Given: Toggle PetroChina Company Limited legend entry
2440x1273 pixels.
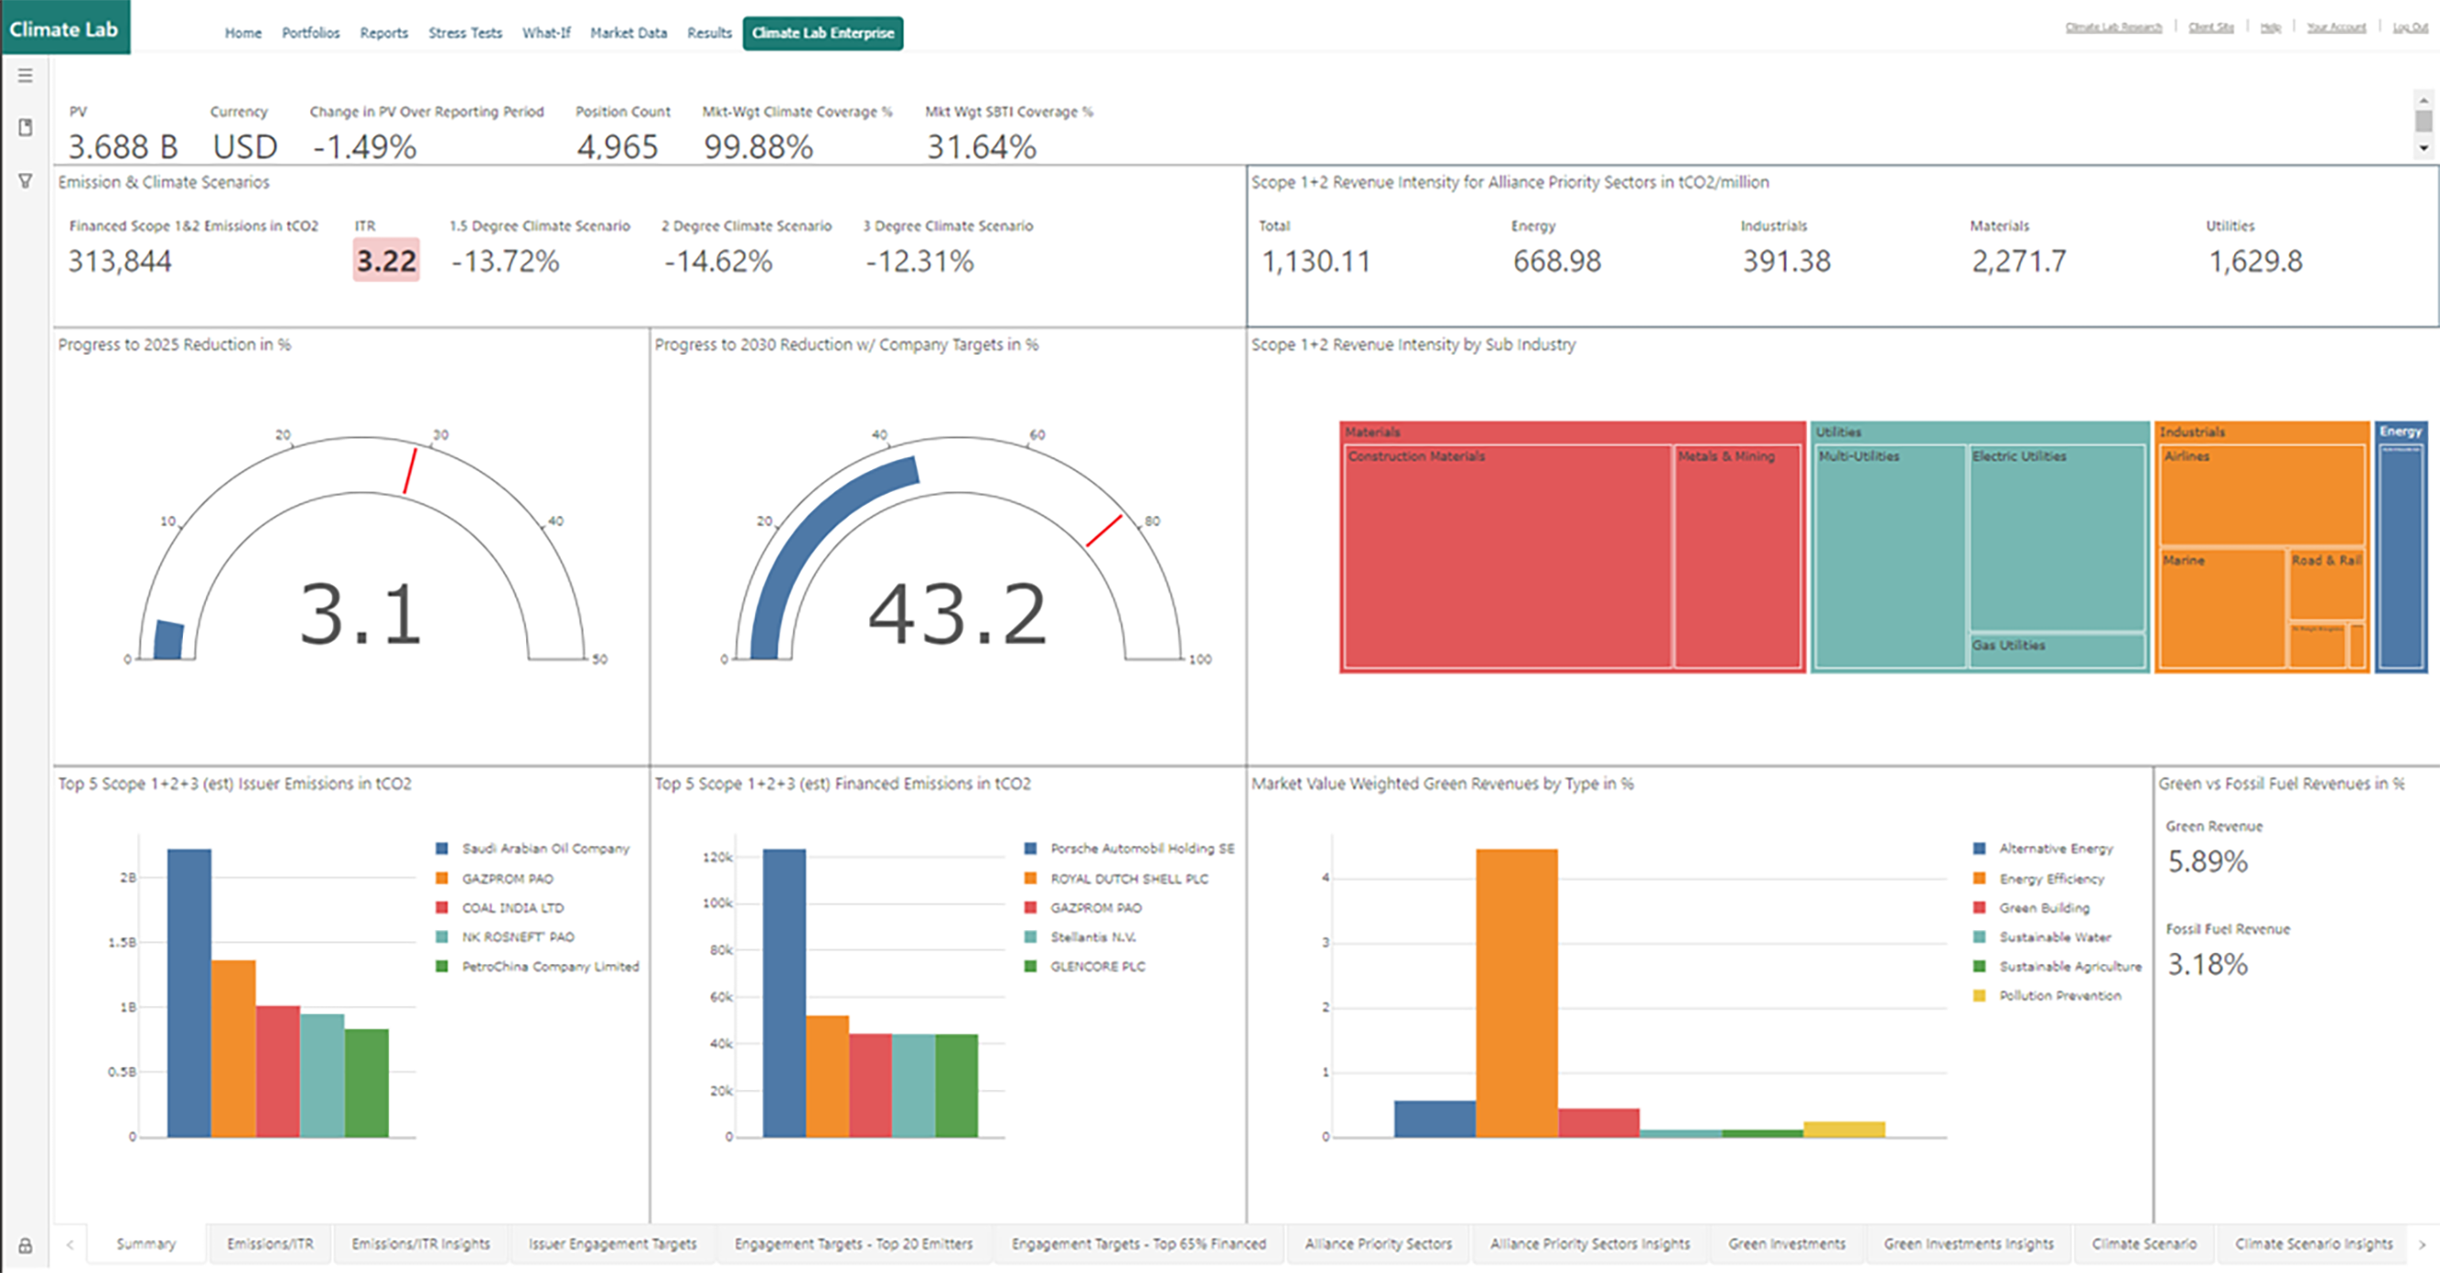Looking at the screenshot, I should tap(538, 967).
